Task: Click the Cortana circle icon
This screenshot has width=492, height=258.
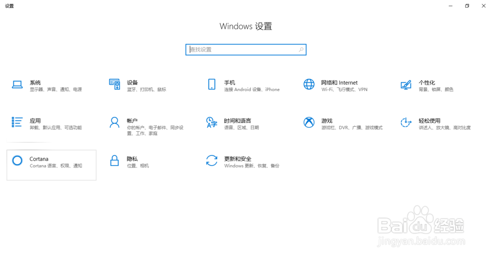Action: click(17, 161)
